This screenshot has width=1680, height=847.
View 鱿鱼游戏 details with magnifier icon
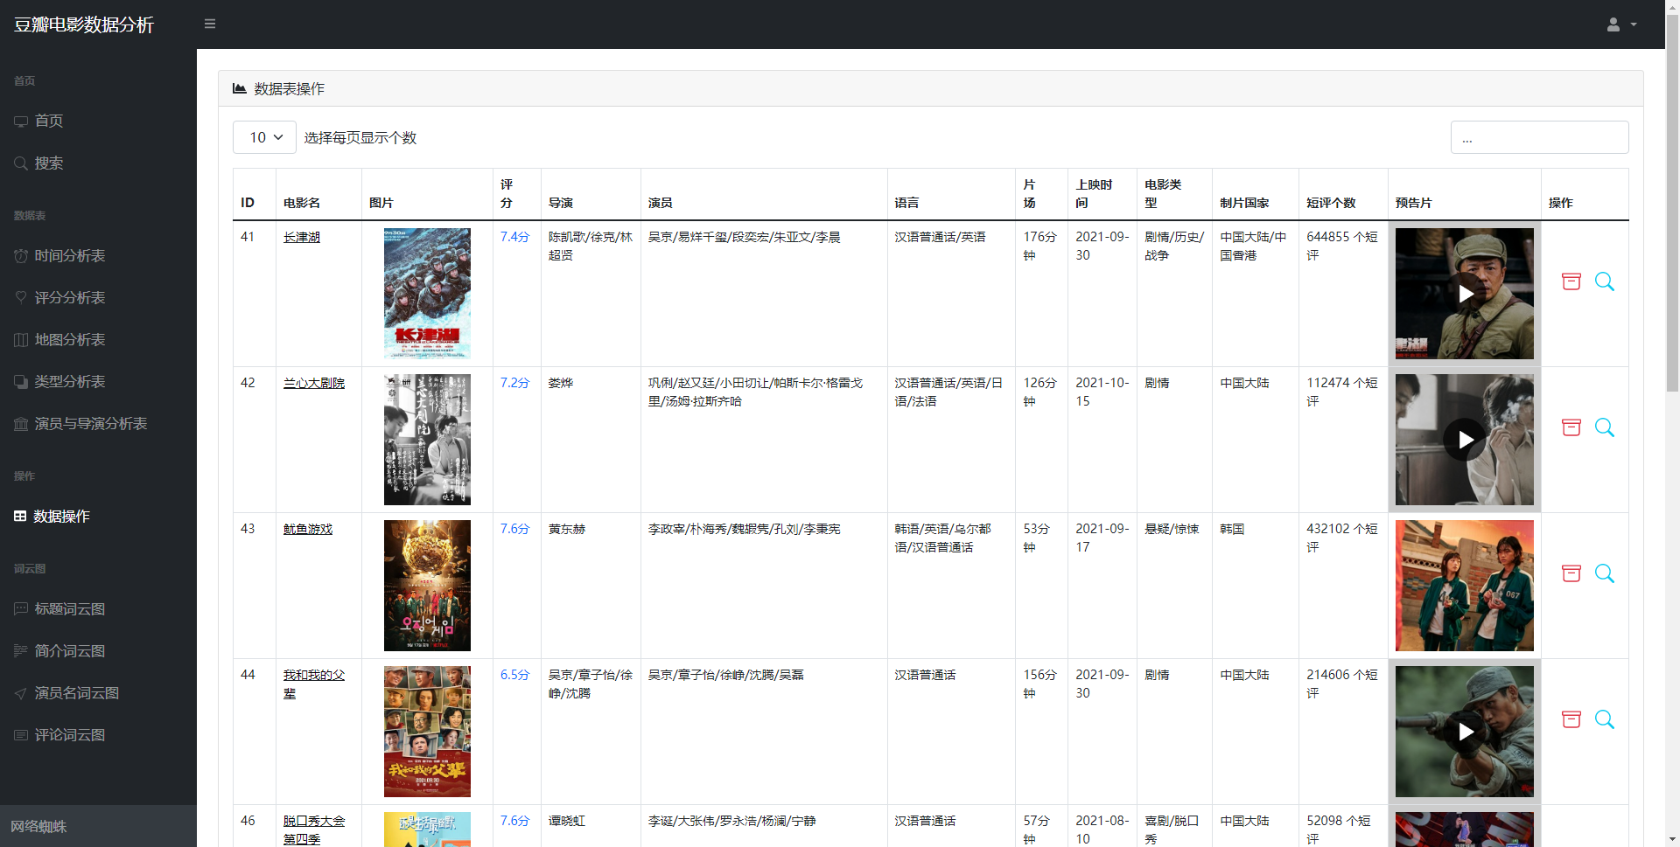pos(1605,573)
